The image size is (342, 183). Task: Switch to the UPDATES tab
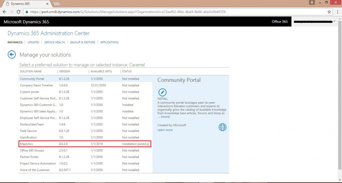coord(33,42)
